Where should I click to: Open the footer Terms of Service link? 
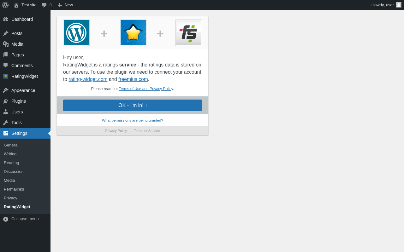pos(147,131)
